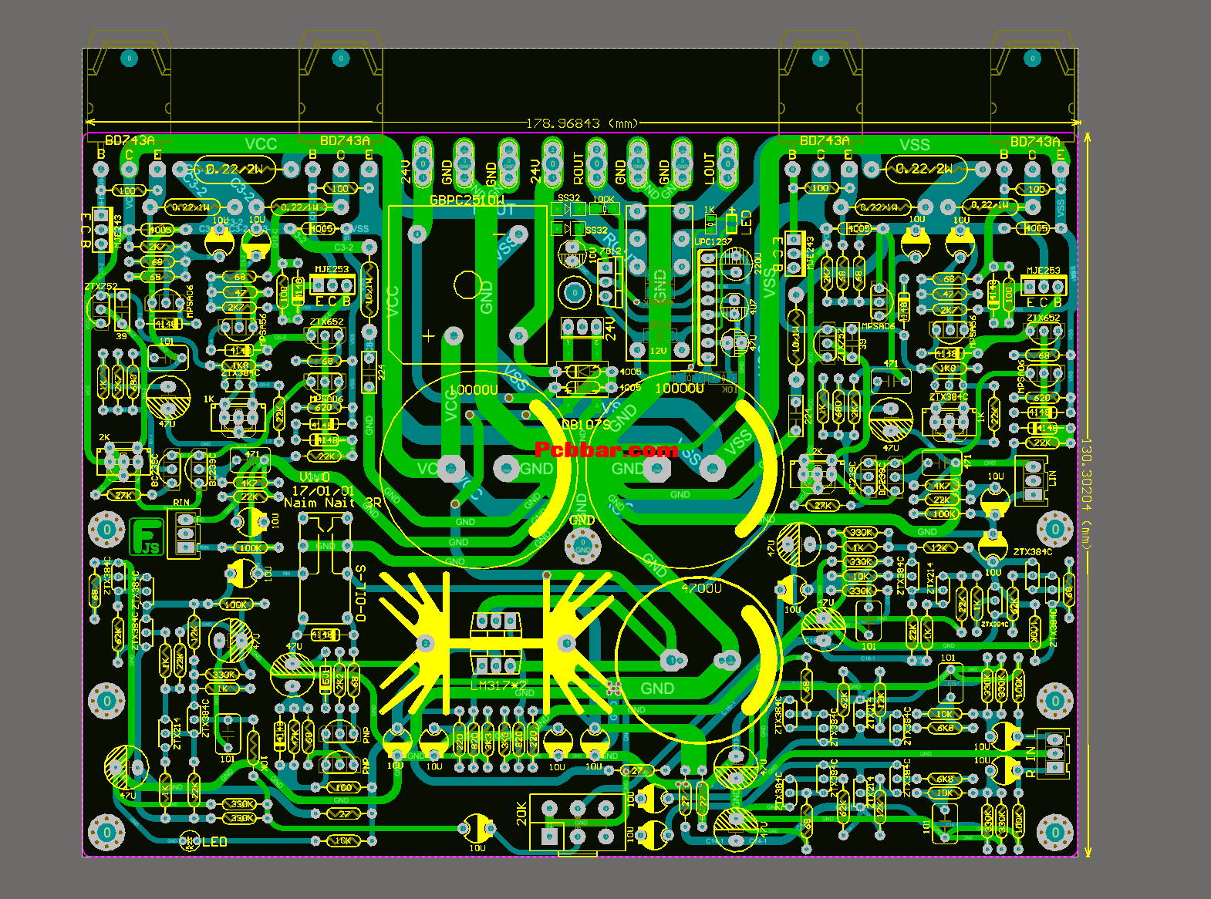Click the circle inside the GBPC2510W outline
Image resolution: width=1211 pixels, height=899 pixels.
pos(467,285)
